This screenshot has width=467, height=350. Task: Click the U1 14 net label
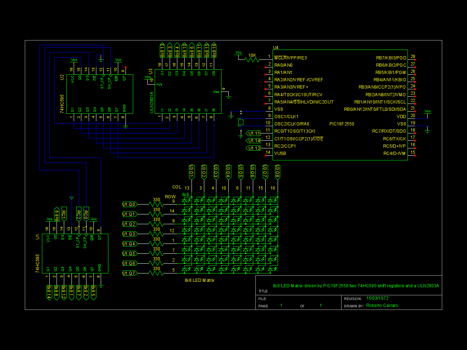[x=253, y=141]
